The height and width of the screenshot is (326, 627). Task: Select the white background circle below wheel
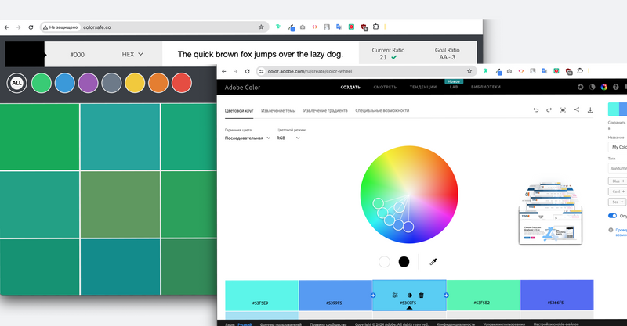pyautogui.click(x=384, y=262)
